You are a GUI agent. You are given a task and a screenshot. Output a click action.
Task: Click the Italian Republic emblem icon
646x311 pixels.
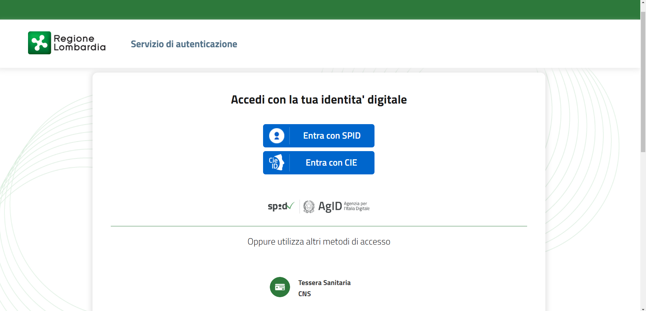[309, 206]
